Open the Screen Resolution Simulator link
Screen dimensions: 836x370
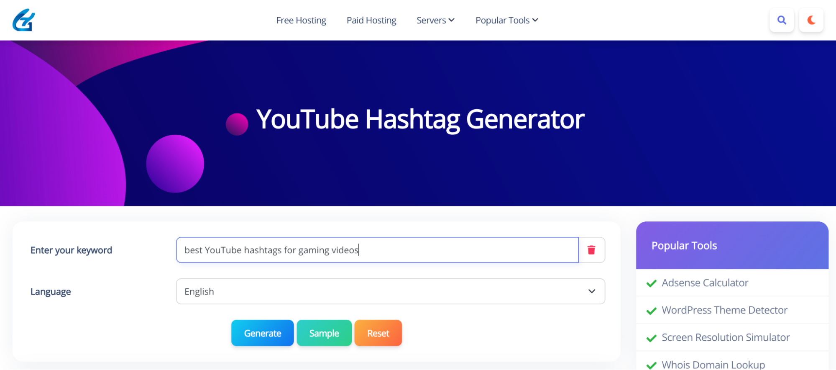(726, 337)
